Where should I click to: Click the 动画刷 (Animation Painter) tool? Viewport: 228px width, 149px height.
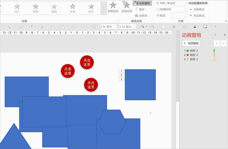142,16
